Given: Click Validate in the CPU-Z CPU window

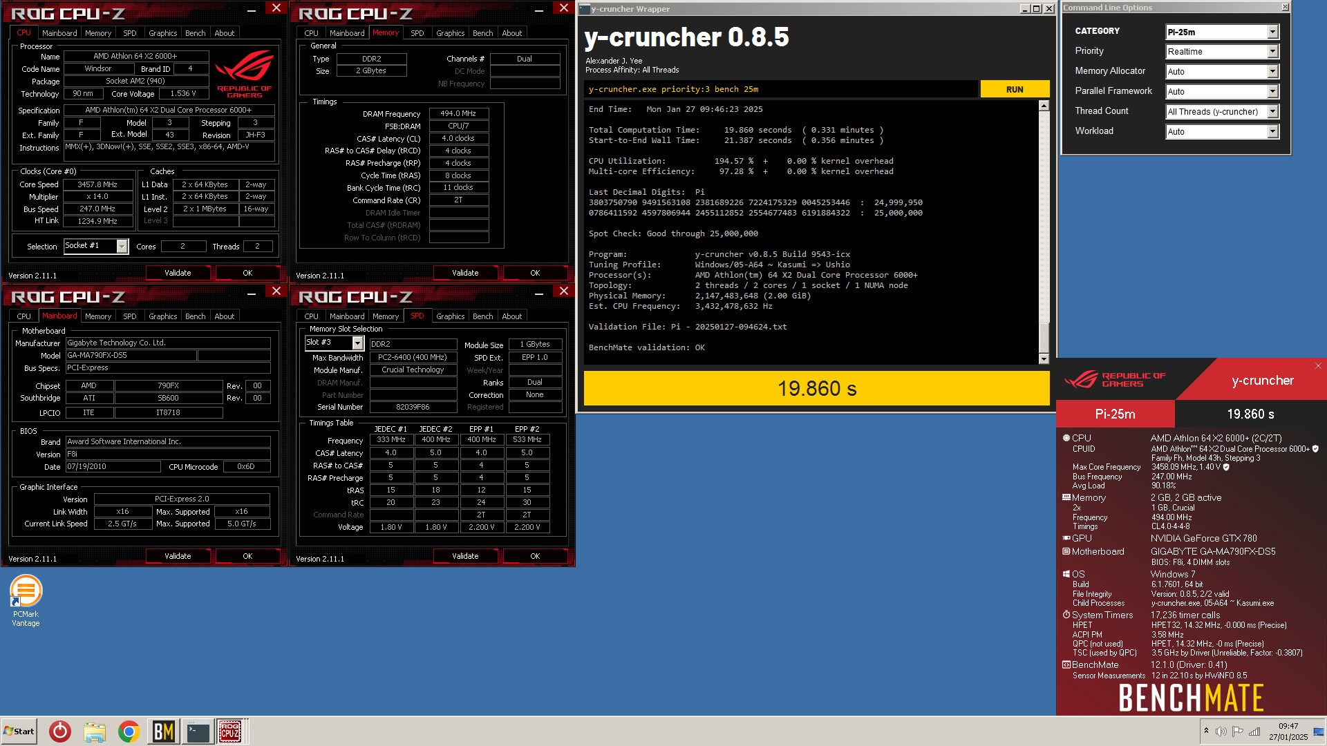Looking at the screenshot, I should click(178, 273).
